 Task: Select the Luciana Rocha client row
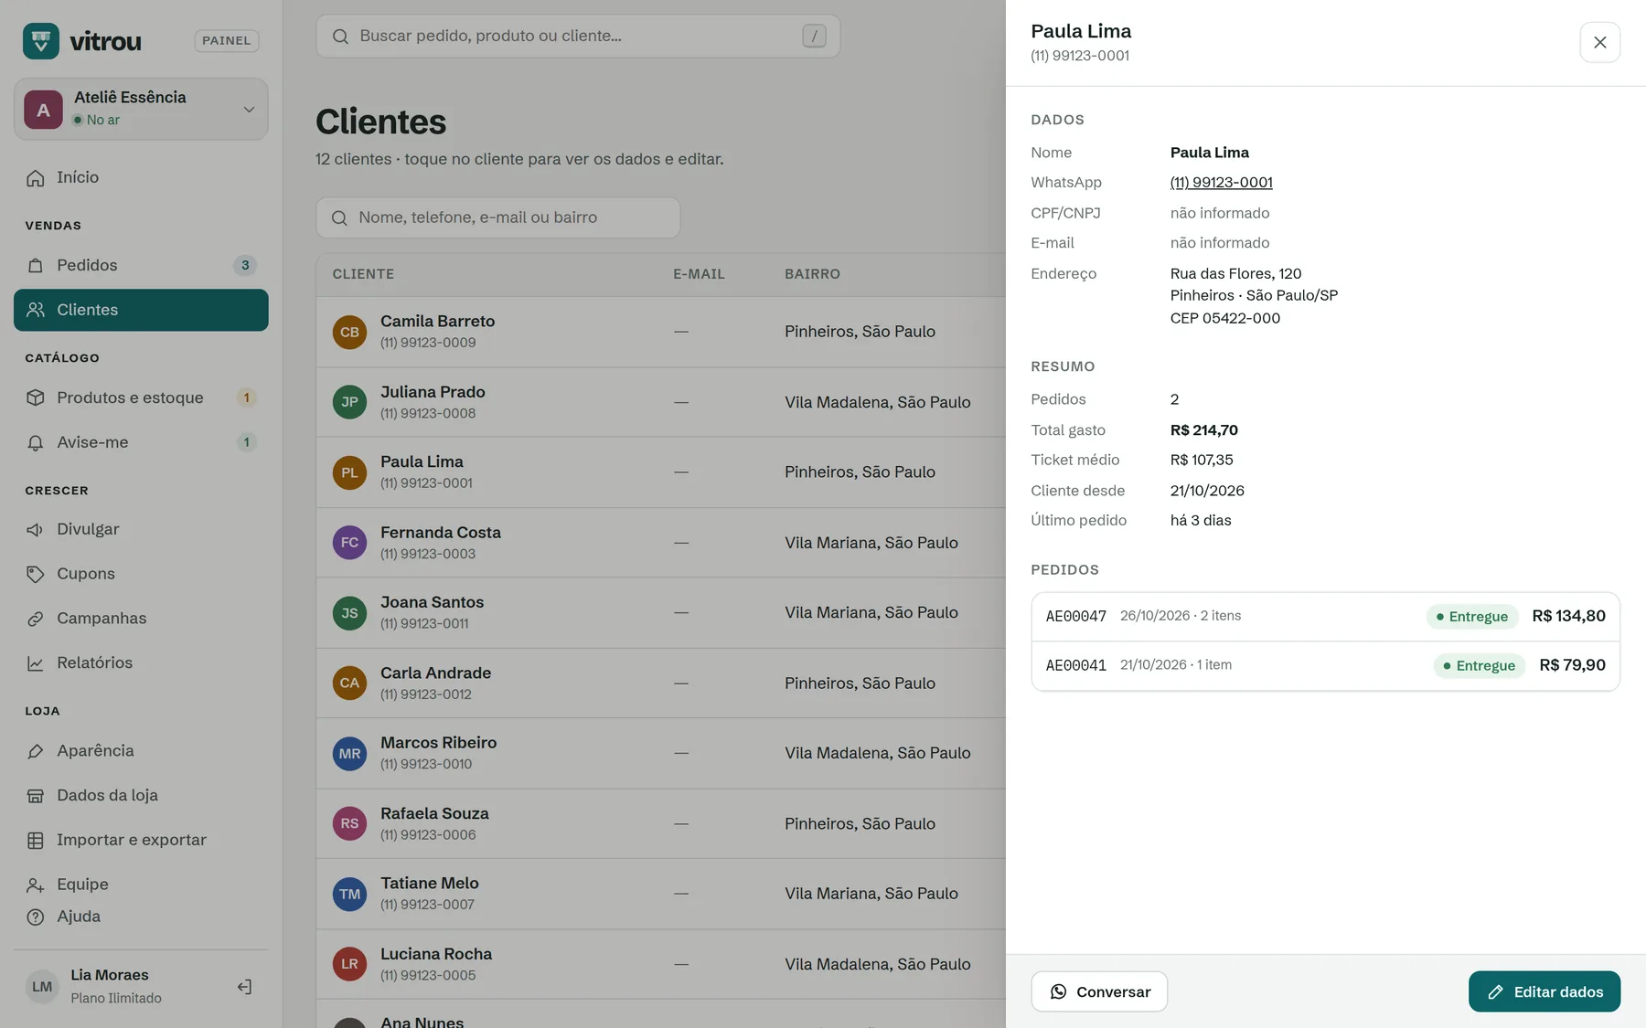click(661, 964)
